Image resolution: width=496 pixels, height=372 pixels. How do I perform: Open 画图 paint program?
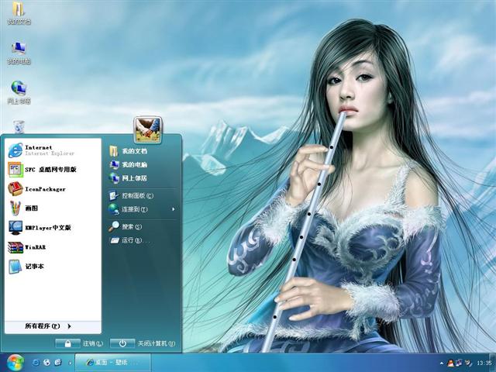53,208
